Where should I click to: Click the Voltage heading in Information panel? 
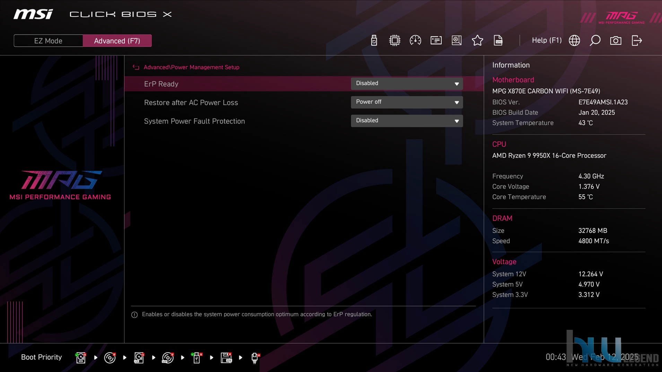point(504,262)
